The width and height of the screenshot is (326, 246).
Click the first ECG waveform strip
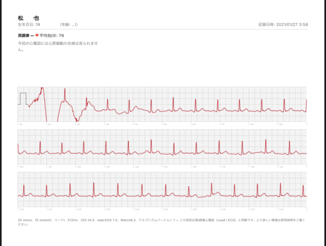(162, 104)
